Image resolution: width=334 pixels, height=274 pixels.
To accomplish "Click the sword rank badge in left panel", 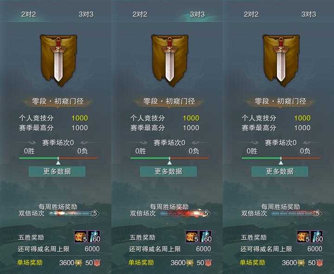I will point(58,60).
